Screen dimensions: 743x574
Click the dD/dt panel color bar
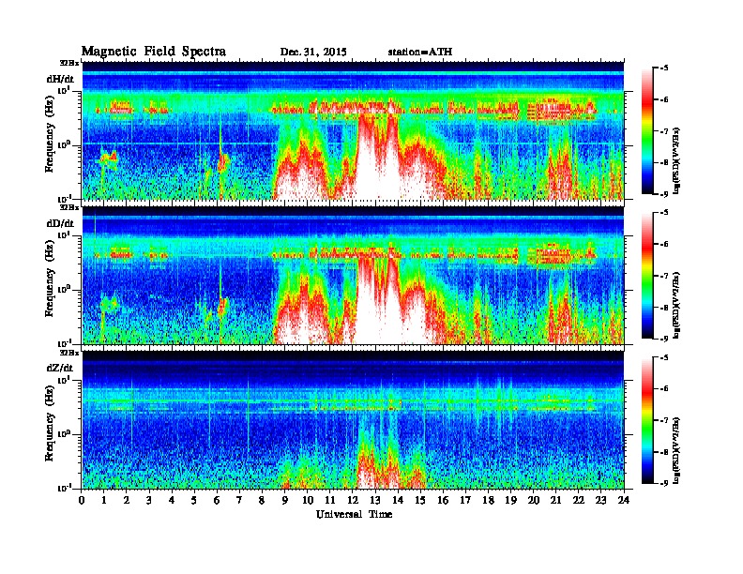point(647,275)
